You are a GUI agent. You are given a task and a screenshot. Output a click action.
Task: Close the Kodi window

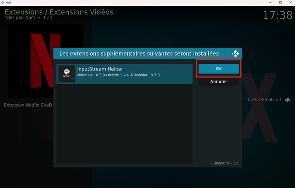291,3
